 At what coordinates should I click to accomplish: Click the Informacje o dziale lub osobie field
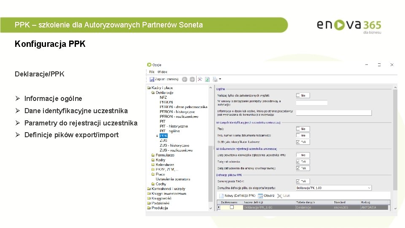pyautogui.click(x=334, y=113)
